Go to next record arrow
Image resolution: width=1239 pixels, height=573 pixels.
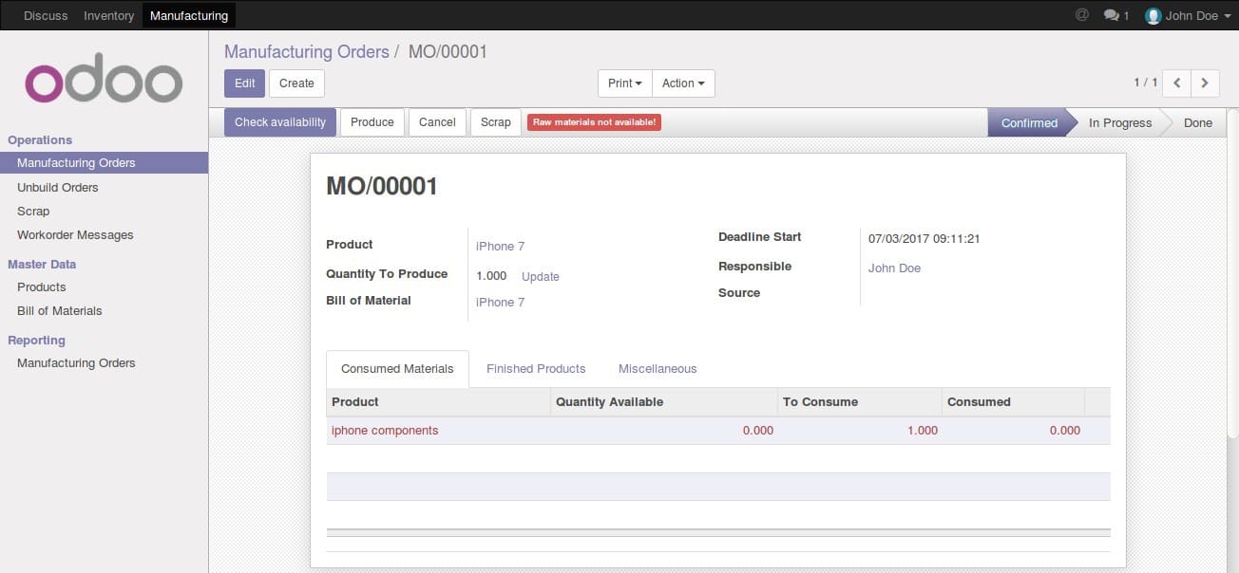1205,83
